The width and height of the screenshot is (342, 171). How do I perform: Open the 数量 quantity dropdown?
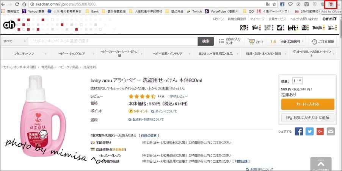[297, 81]
